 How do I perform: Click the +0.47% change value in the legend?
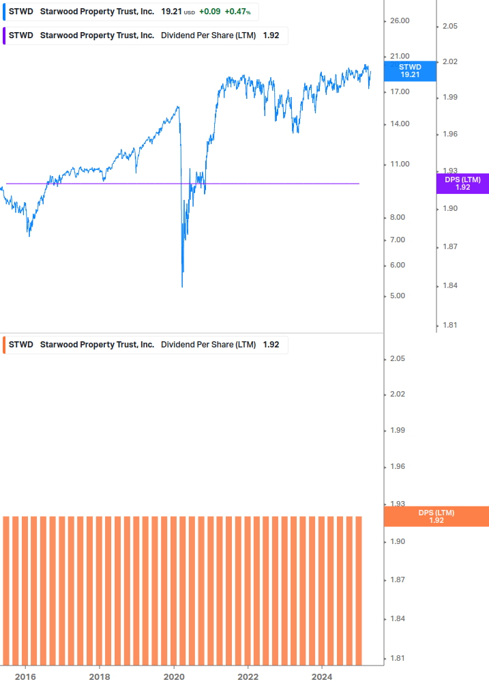tap(238, 12)
